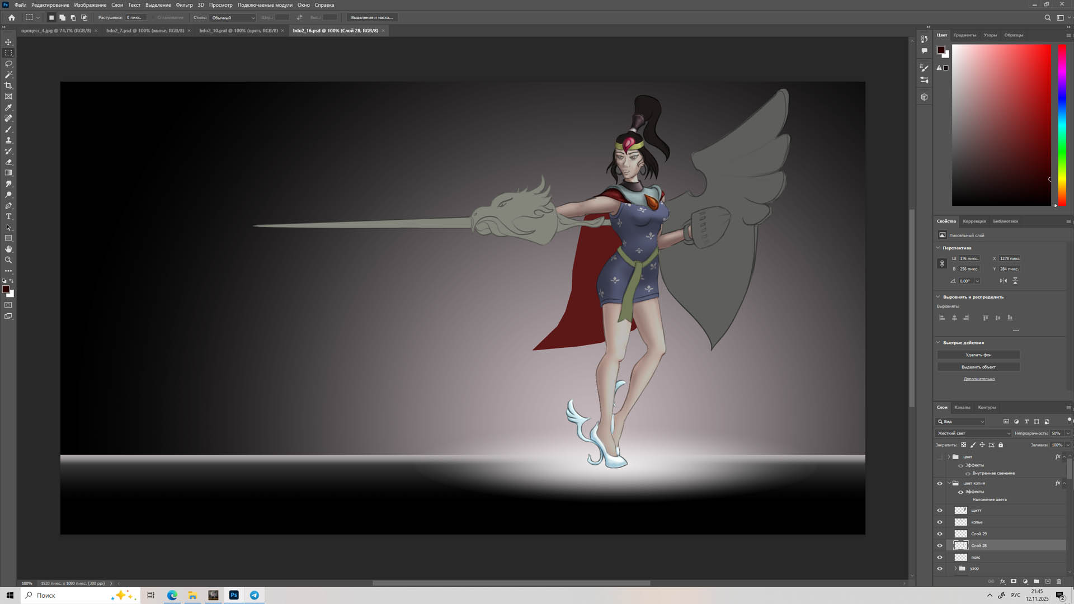Open the Стиль Обычный dropdown in options bar
This screenshot has width=1074, height=604.
(x=233, y=17)
